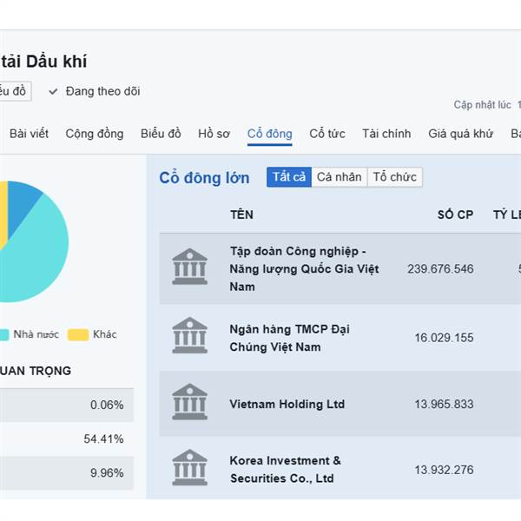Click the institution icon beside Korea Investment & Securities
The height and width of the screenshot is (521, 521).
(189, 468)
